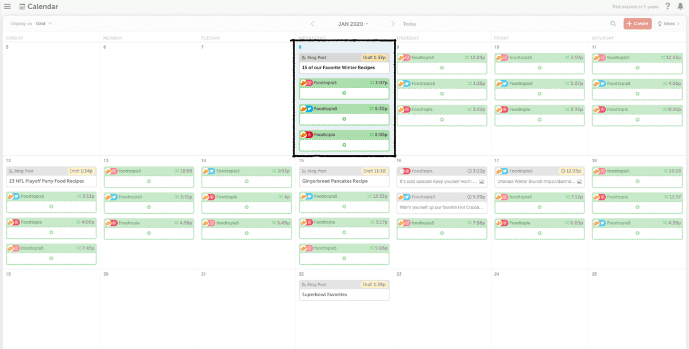This screenshot has width=689, height=349.
Task: Click the Today button
Action: [409, 23]
